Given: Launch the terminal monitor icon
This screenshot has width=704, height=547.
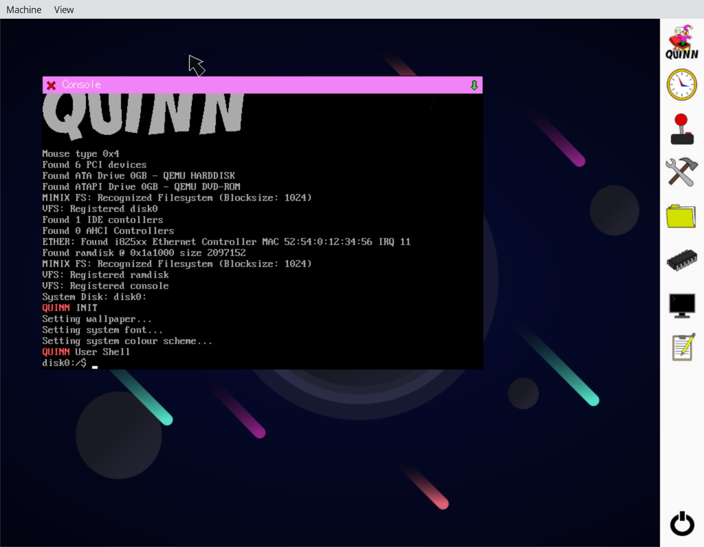Looking at the screenshot, I should point(681,306).
